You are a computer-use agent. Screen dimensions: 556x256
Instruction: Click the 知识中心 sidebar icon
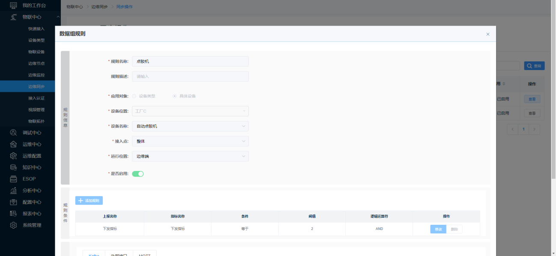pos(13,167)
